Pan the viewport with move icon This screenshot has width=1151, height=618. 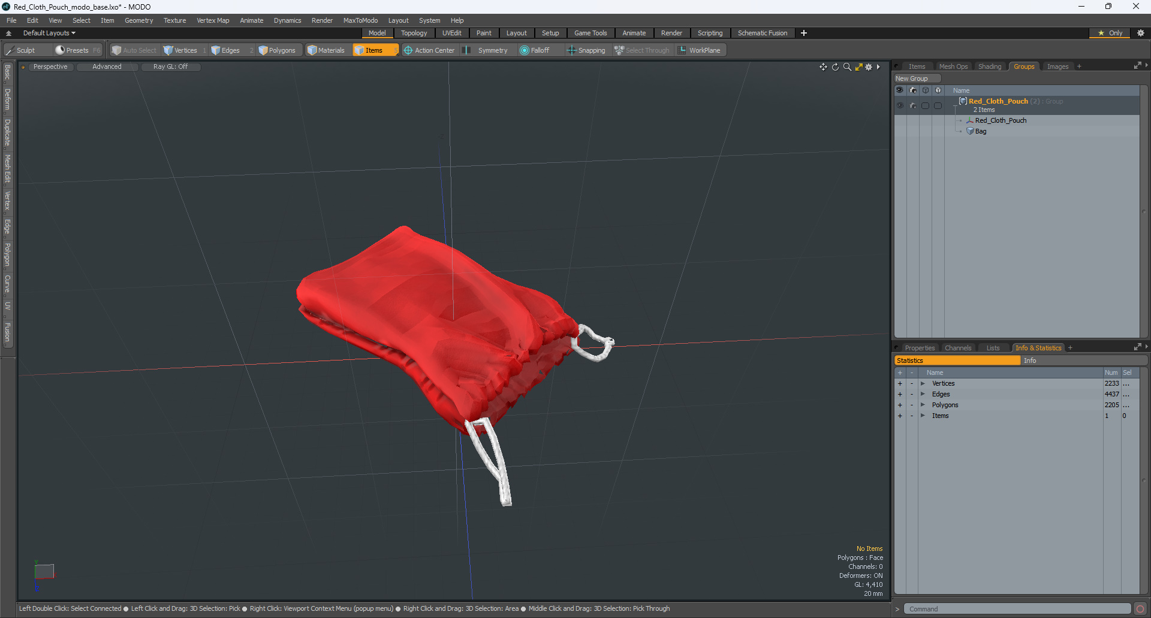coord(823,67)
